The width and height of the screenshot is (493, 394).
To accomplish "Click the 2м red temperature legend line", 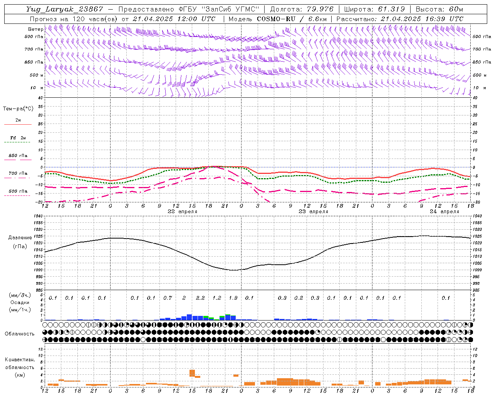I will (18, 124).
